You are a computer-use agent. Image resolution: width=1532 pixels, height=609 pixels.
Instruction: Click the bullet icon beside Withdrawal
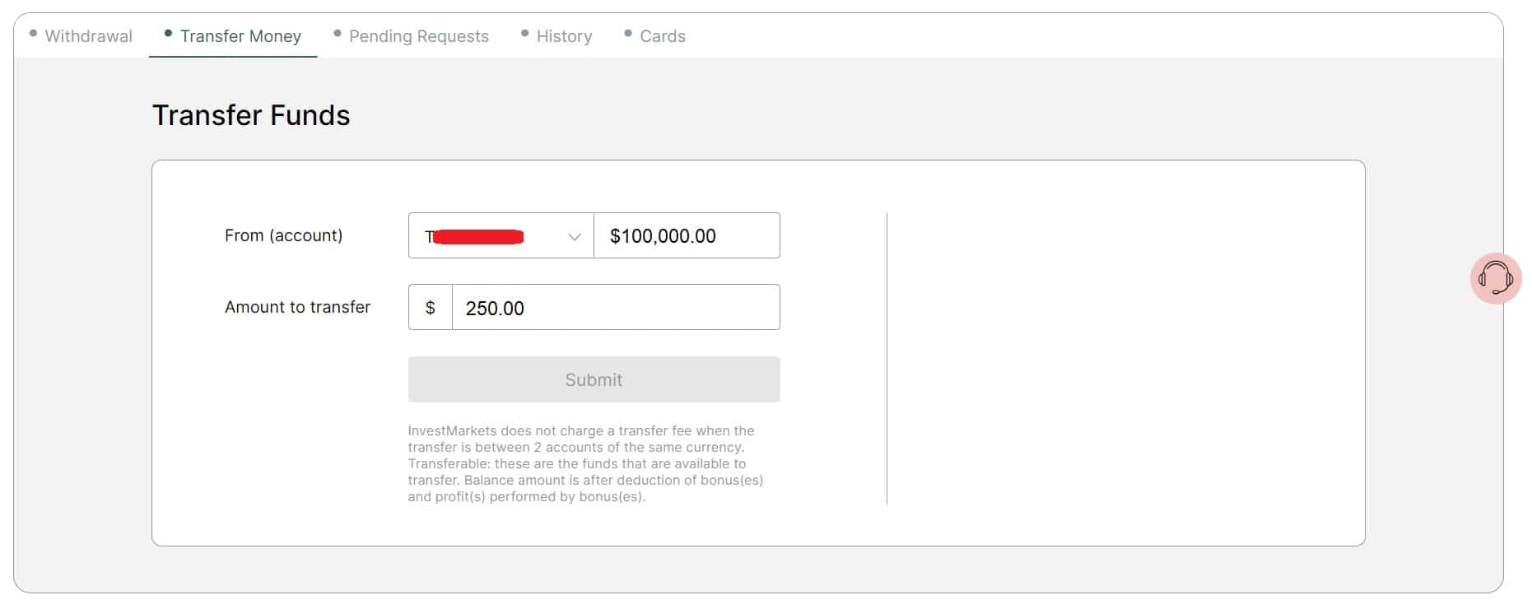pyautogui.click(x=32, y=32)
